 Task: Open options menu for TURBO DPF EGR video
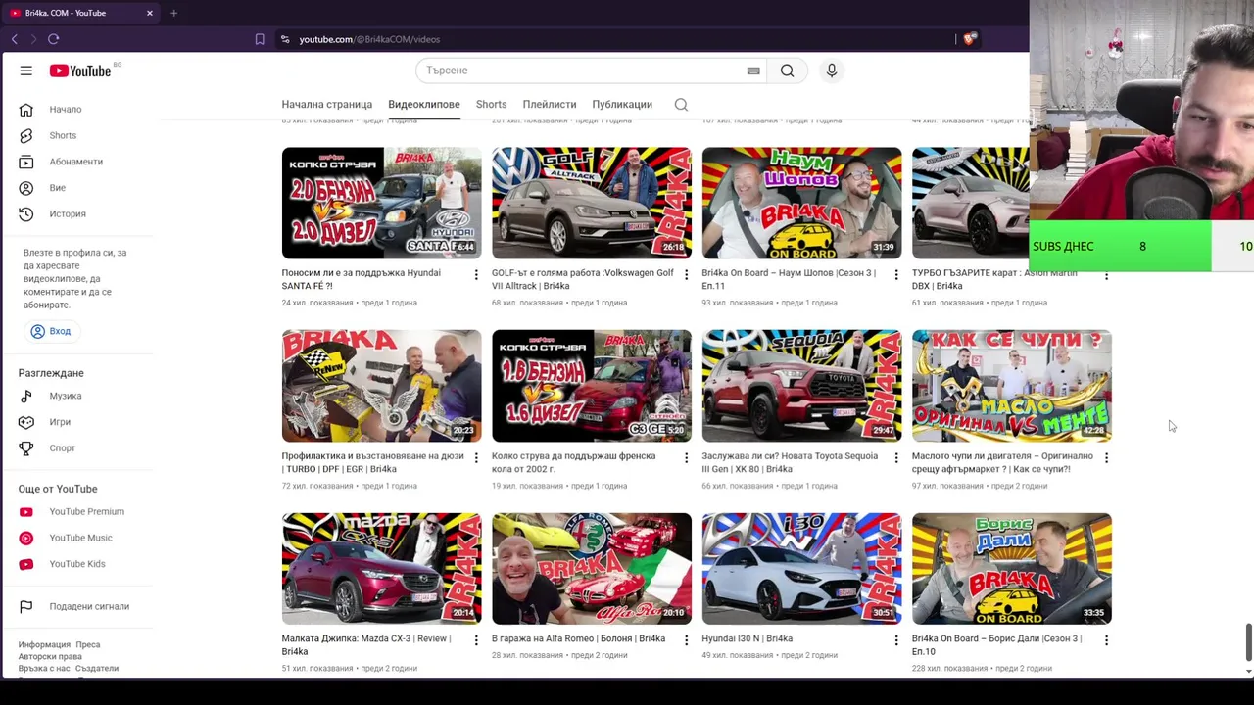point(476,458)
